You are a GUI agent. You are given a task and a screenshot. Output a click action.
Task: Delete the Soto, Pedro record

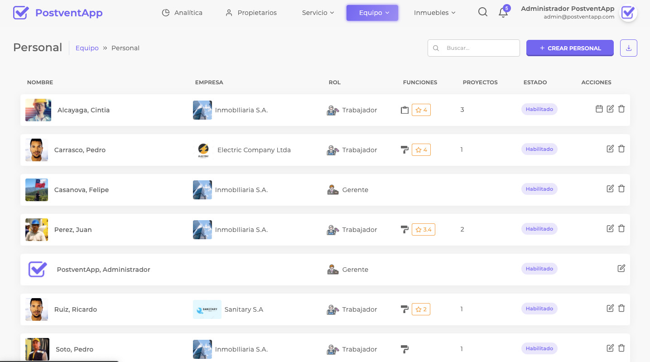click(x=621, y=348)
